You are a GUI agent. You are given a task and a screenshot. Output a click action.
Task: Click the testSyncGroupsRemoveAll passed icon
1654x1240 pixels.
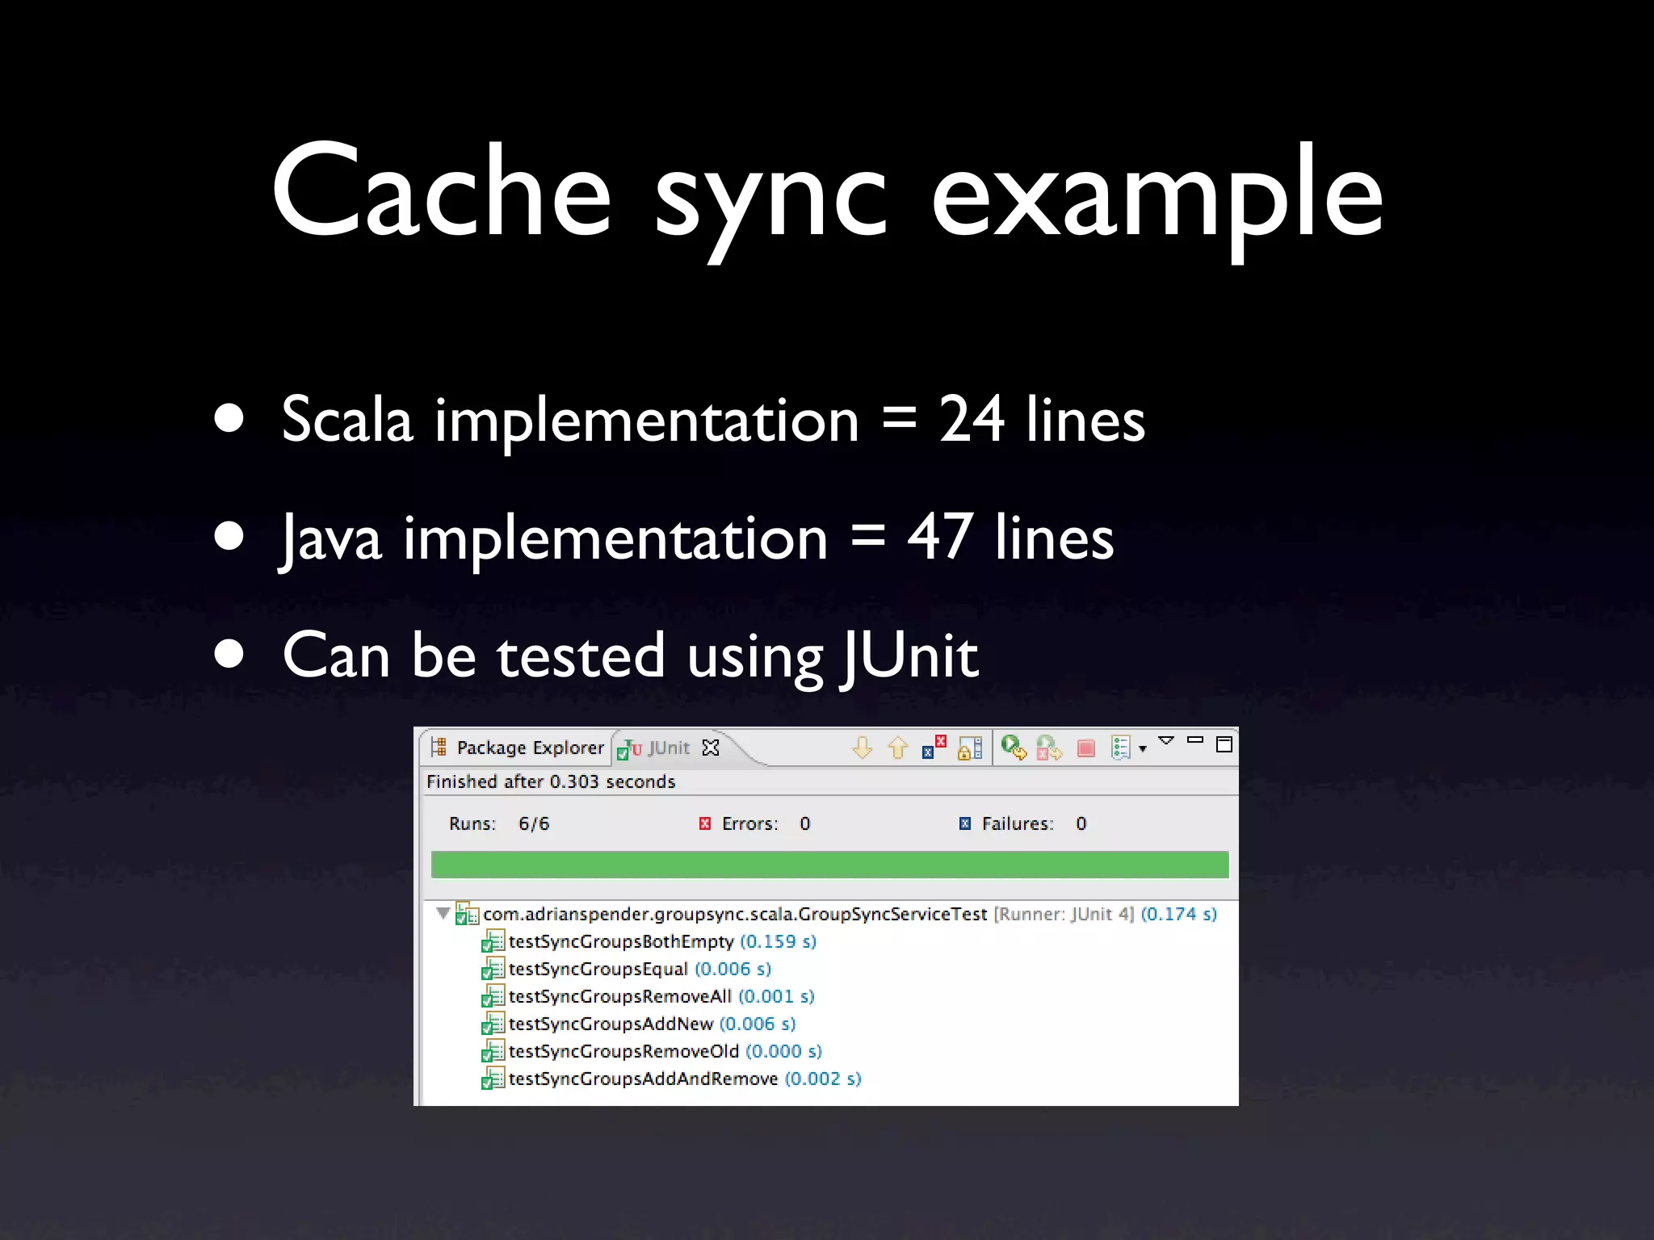click(x=493, y=996)
